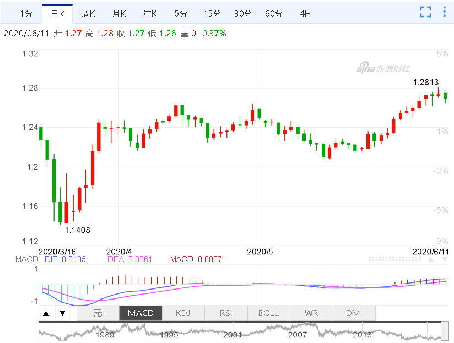This screenshot has width=454, height=343.
Task: Click the 1.2813 high price label
Action: coord(425,83)
